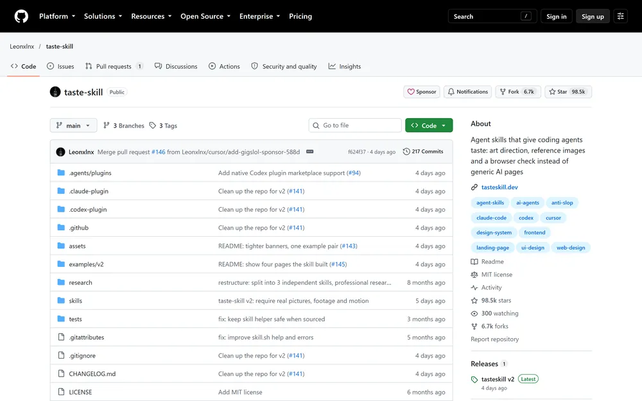Switch to the Insights tab
Viewport: 642px width, 401px height.
(x=345, y=66)
